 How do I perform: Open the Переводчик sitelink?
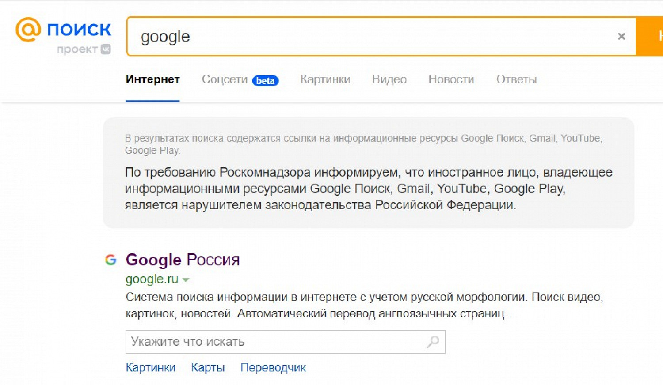click(273, 367)
